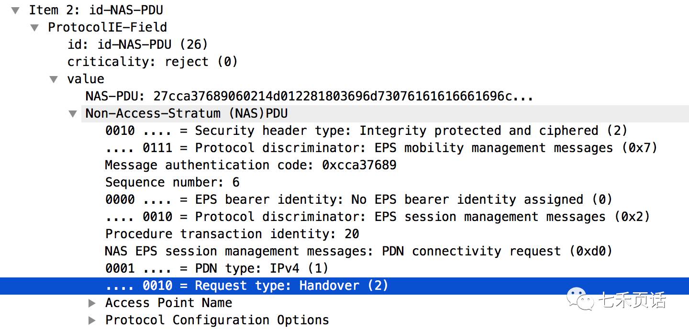Select PDN connectivity request message row

pos(359,251)
